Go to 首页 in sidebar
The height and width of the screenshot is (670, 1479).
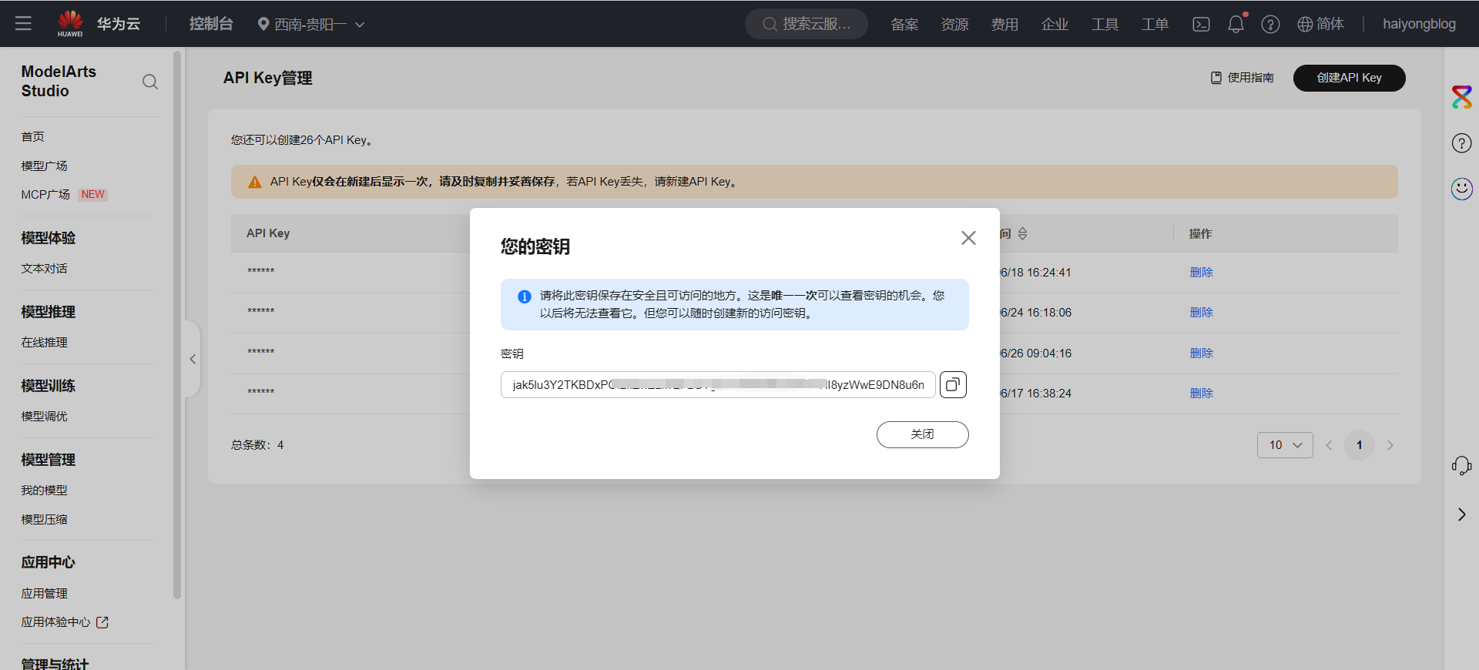tap(33, 137)
